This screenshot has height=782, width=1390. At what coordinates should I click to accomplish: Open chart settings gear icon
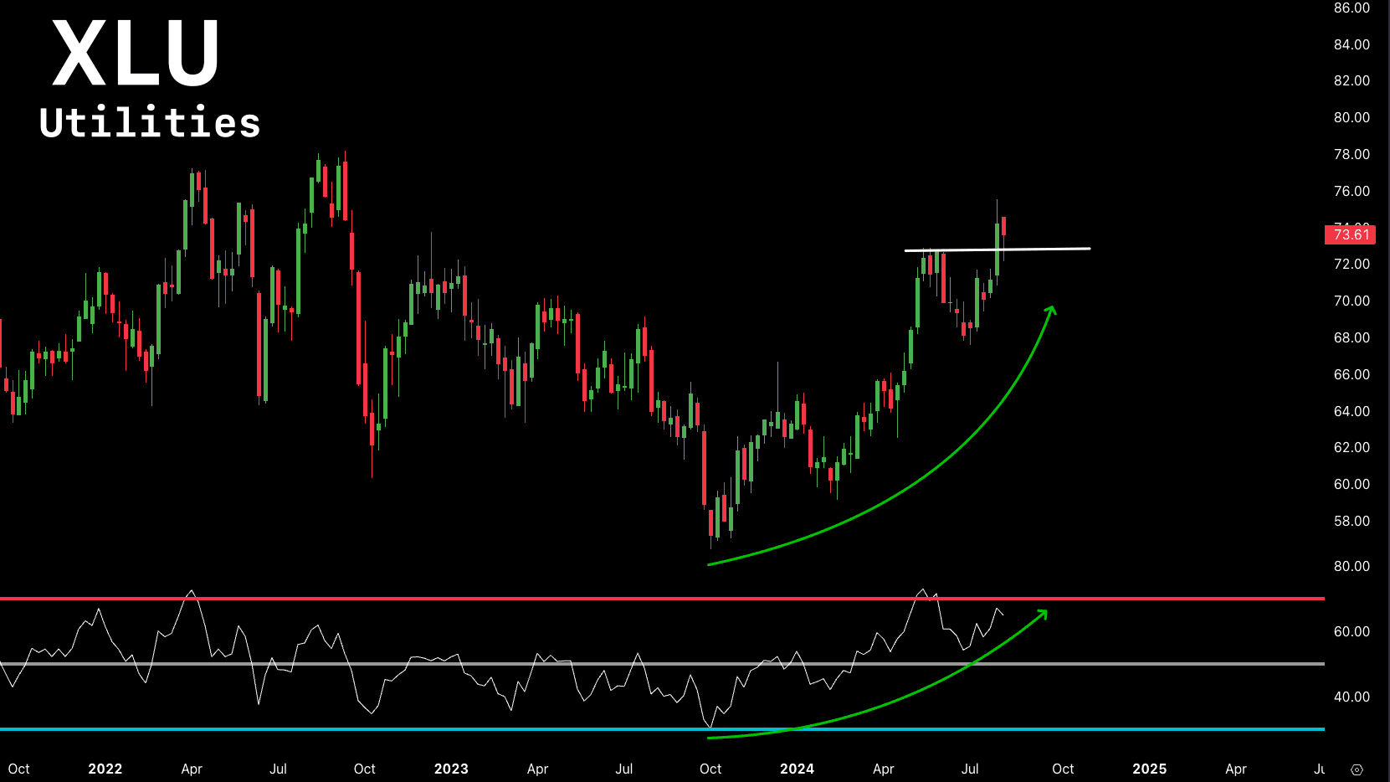(x=1357, y=769)
